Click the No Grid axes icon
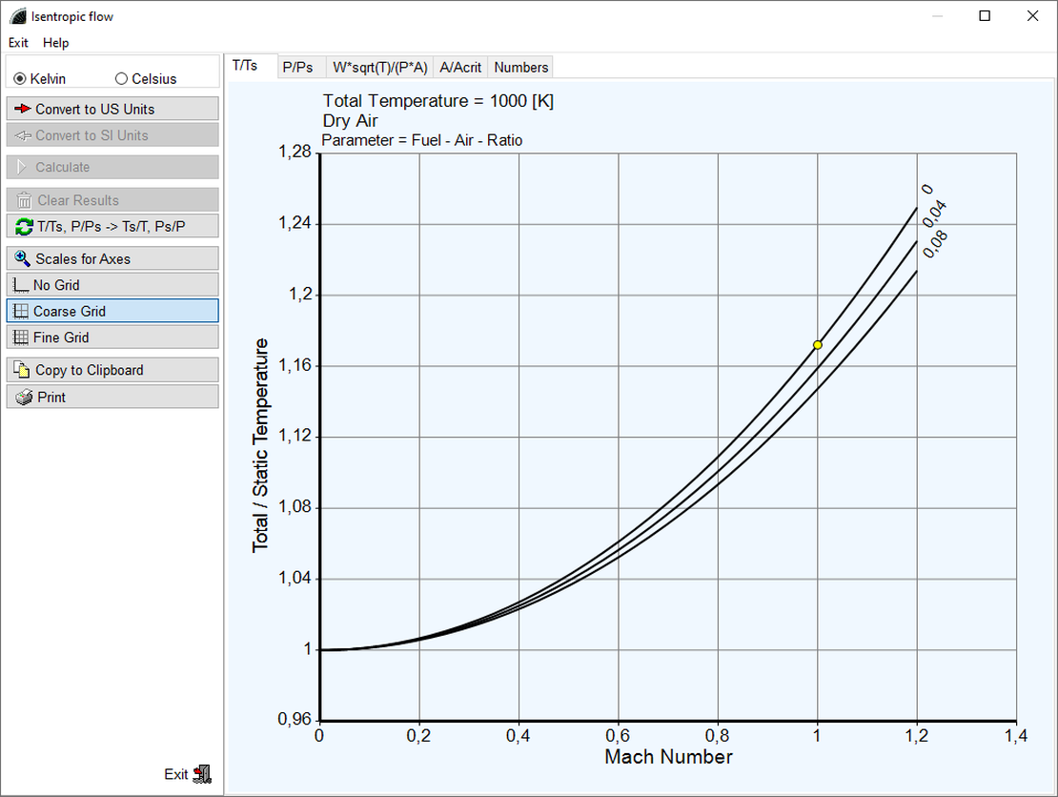Image resolution: width=1058 pixels, height=797 pixels. (x=21, y=285)
